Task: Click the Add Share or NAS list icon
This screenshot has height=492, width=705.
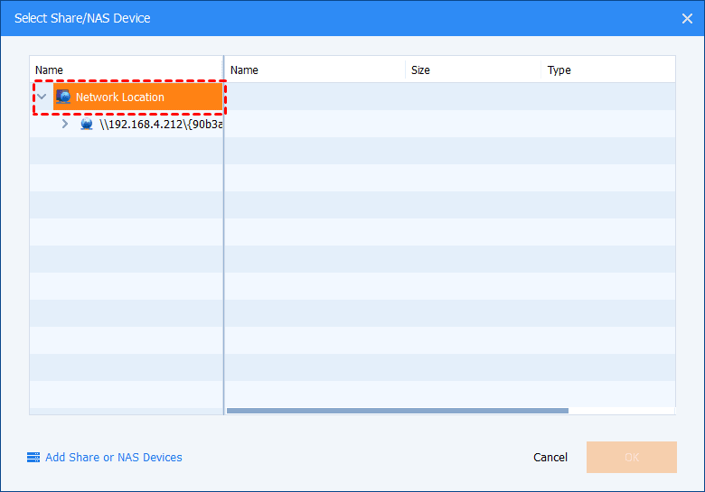Action: point(33,458)
